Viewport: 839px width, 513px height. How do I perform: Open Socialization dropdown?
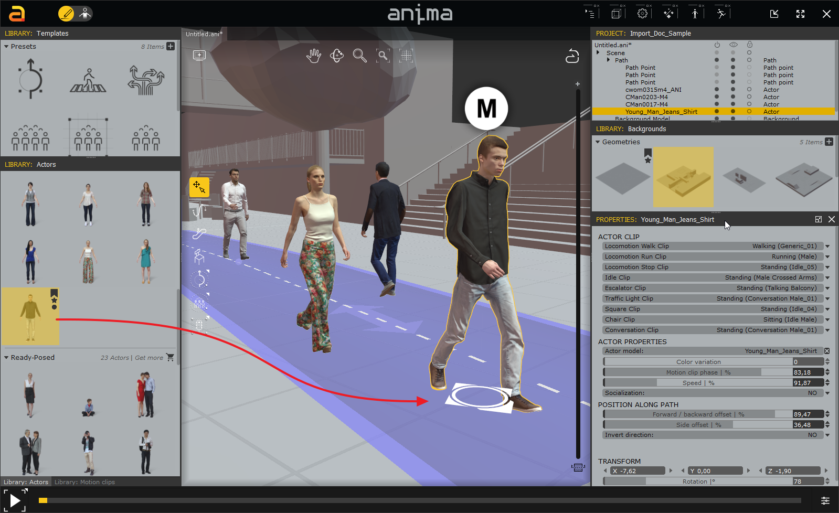pos(827,393)
